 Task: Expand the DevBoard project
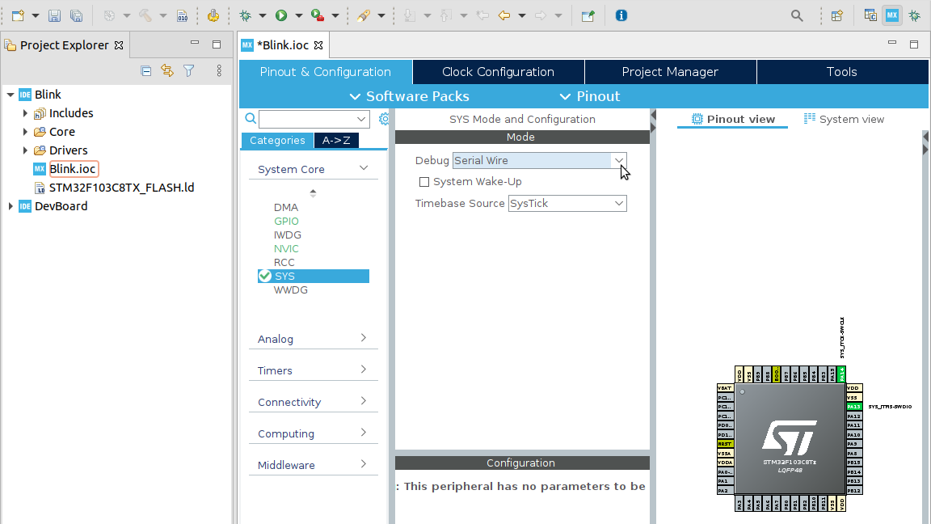pos(10,206)
